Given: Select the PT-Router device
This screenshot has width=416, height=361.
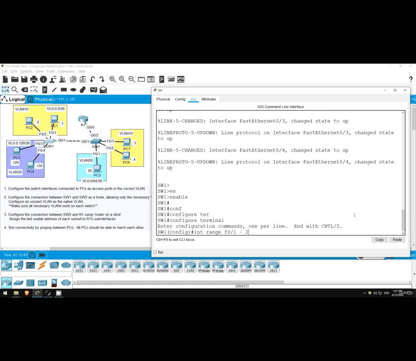Looking at the screenshot, I should 204,267.
